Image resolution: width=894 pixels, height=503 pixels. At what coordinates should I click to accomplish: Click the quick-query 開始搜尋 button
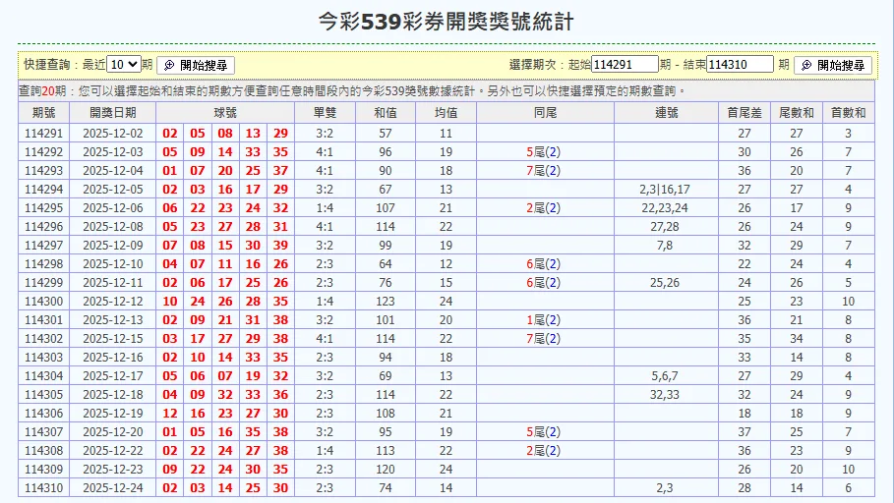point(196,65)
